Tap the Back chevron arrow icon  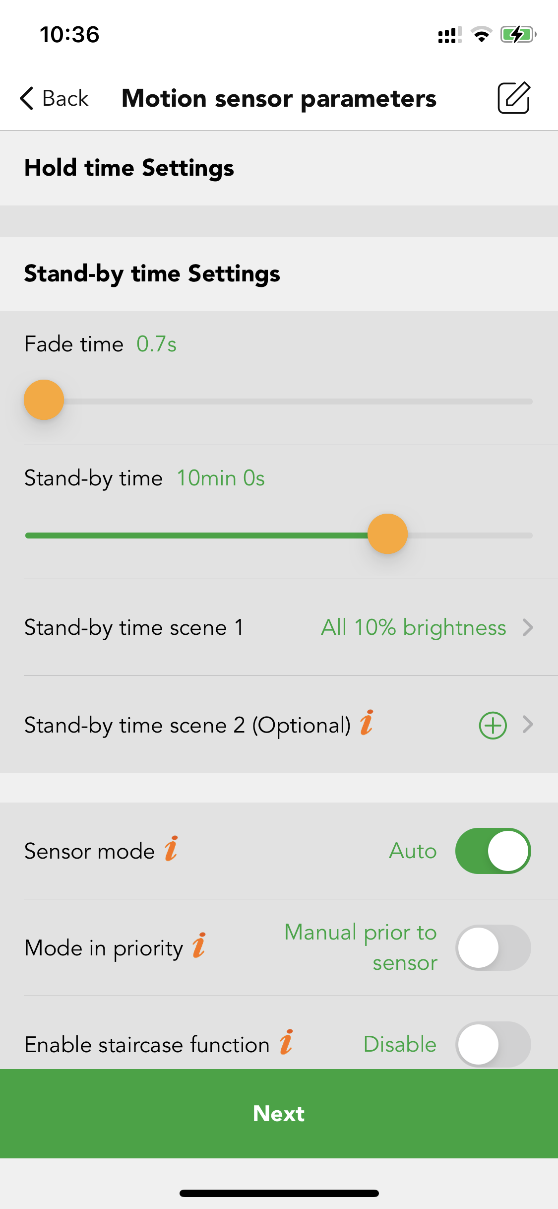tap(27, 98)
